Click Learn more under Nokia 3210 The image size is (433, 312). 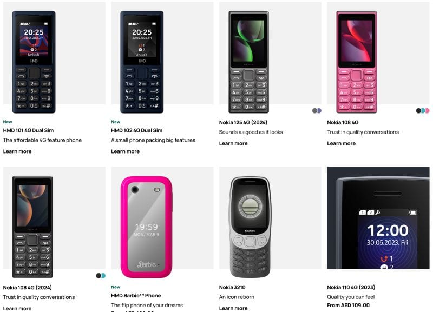(x=233, y=308)
